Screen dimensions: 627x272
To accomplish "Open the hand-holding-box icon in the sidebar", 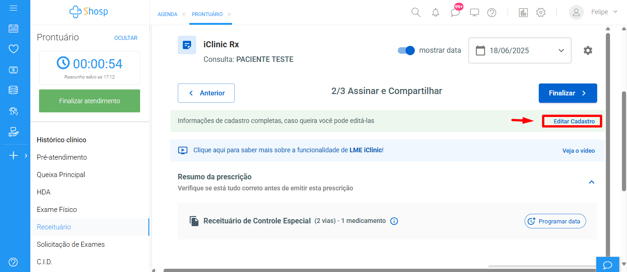I will pyautogui.click(x=13, y=132).
